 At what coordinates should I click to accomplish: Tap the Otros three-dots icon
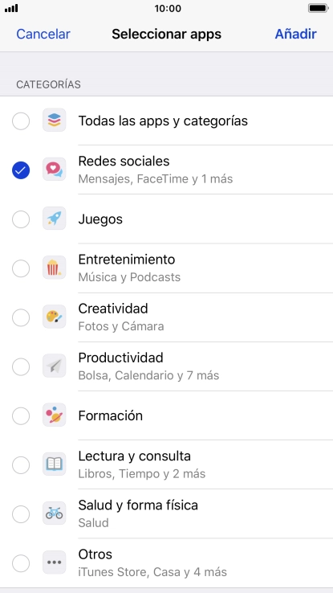[55, 562]
